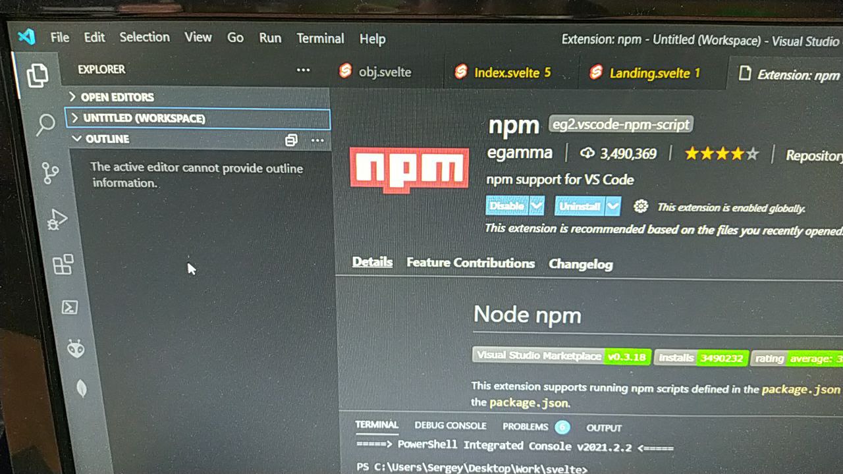Click the Node npm heading
Viewport: 843px width, 474px height.
[x=528, y=314]
